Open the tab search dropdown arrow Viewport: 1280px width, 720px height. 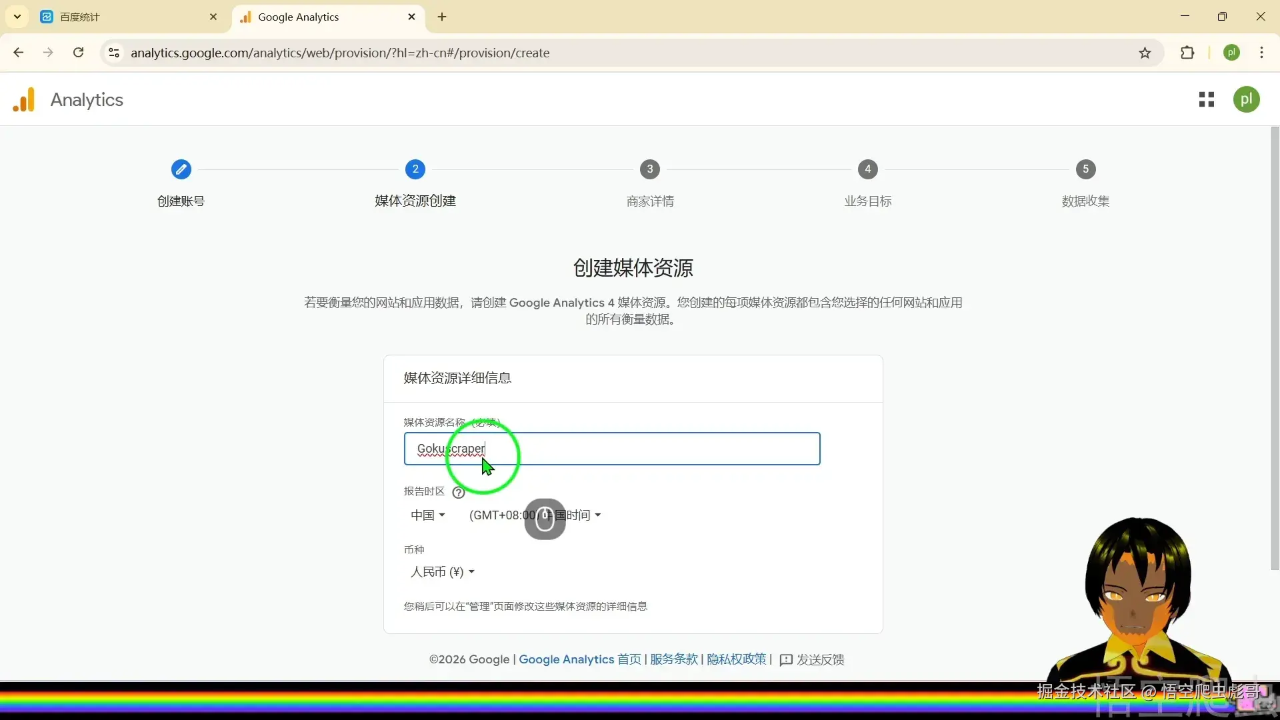click(x=17, y=17)
